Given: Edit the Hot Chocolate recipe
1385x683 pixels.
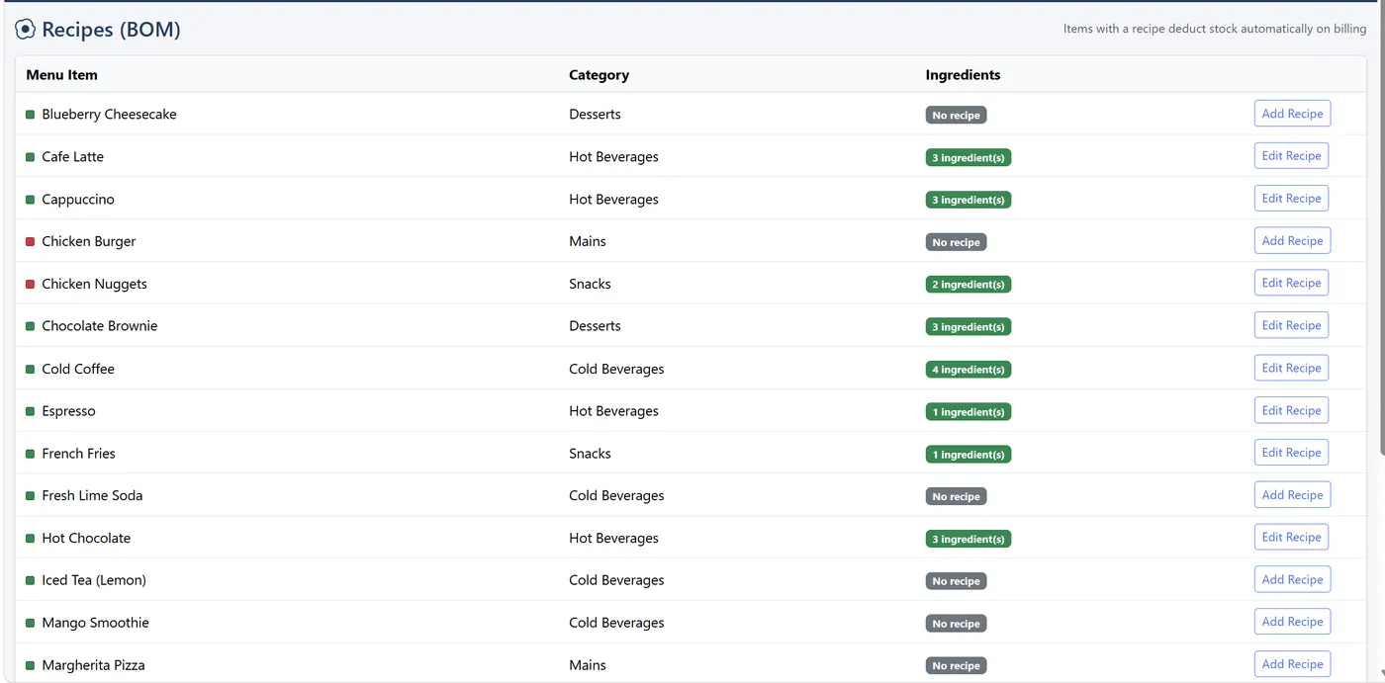Looking at the screenshot, I should (x=1291, y=538).
